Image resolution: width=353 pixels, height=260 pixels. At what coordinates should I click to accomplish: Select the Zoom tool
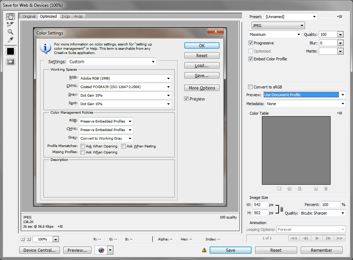(10, 32)
